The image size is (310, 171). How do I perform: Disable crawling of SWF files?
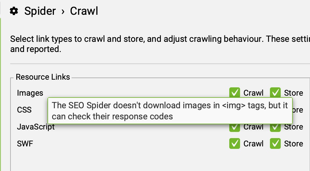tap(235, 144)
